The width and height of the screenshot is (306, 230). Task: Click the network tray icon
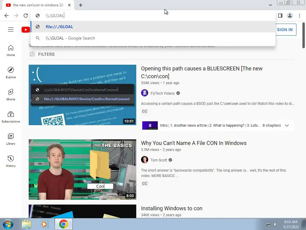click(x=269, y=225)
